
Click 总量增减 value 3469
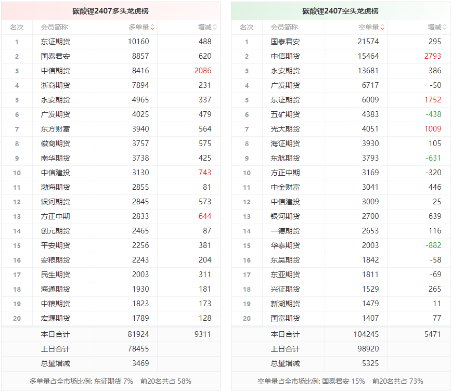click(x=140, y=363)
